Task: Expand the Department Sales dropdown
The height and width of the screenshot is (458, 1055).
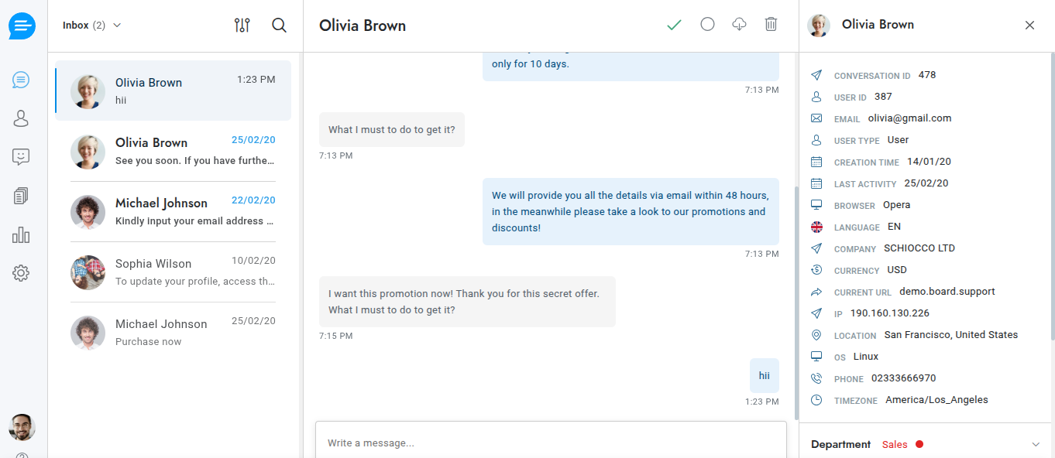Action: tap(1036, 444)
